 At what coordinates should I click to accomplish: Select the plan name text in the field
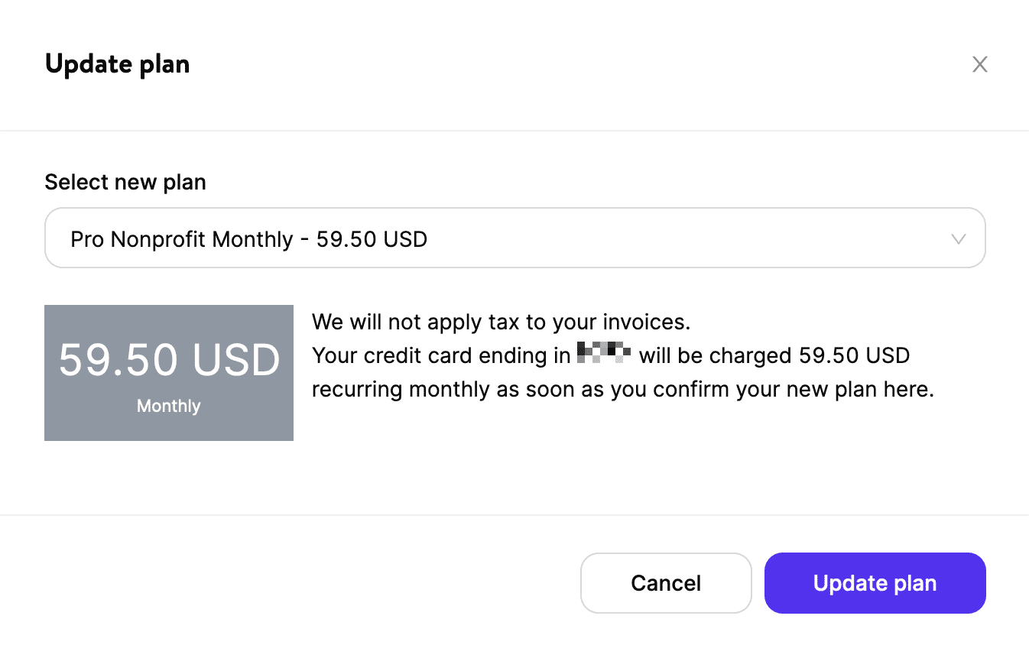pos(248,238)
